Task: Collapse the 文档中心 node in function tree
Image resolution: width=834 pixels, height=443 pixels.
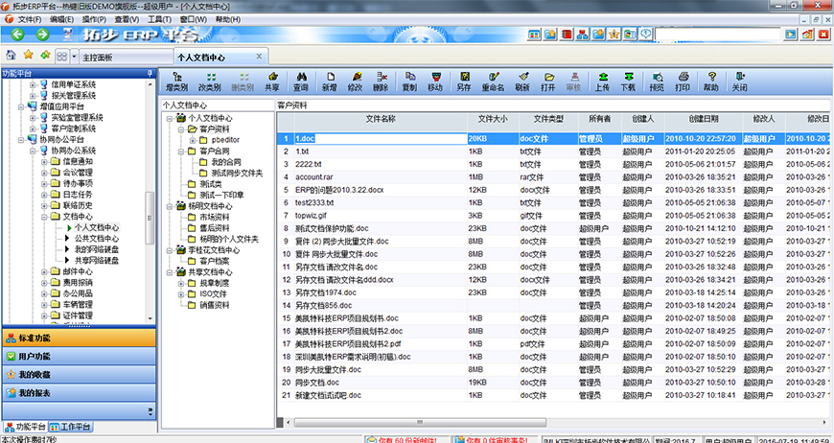Action: (44, 217)
